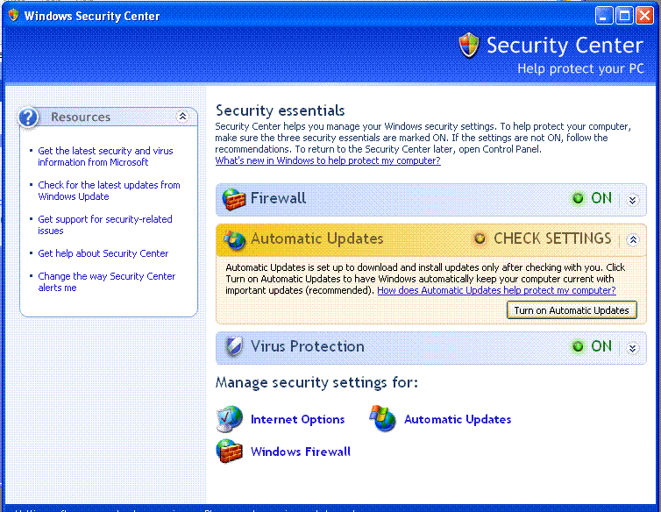The height and width of the screenshot is (512, 661).
Task: Expand the Virus Protection section chevron
Action: click(x=632, y=348)
